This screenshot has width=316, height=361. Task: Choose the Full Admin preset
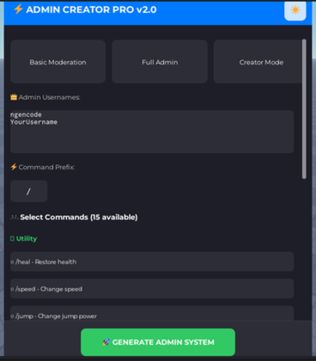click(x=160, y=62)
